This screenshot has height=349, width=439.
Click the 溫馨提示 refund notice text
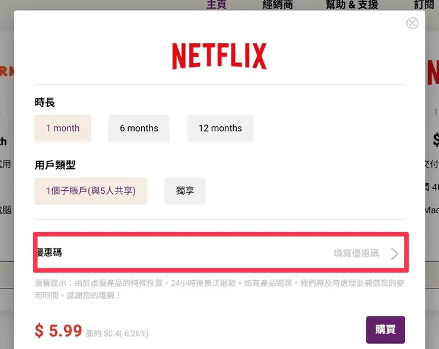(220, 289)
